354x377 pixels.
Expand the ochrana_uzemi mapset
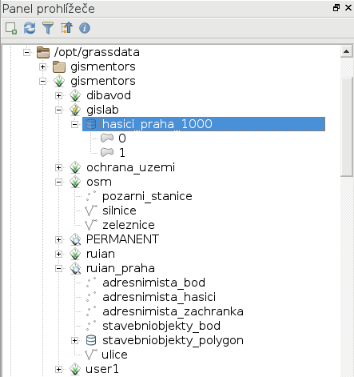[x=59, y=168]
